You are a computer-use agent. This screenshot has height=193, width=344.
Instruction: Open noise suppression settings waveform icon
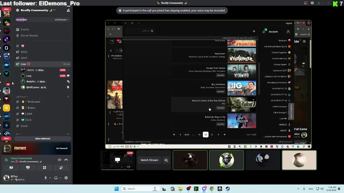point(60,160)
